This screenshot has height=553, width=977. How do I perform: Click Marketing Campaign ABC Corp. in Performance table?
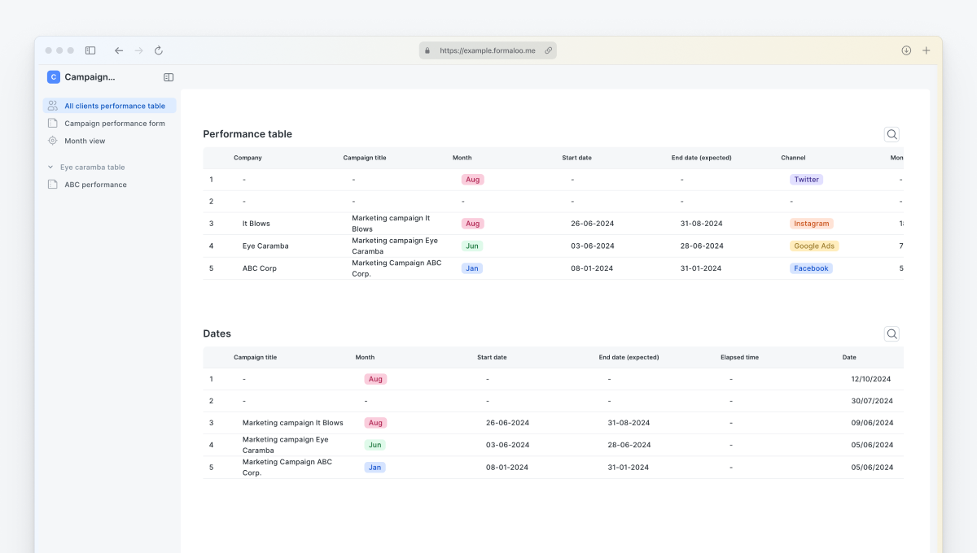[396, 268]
